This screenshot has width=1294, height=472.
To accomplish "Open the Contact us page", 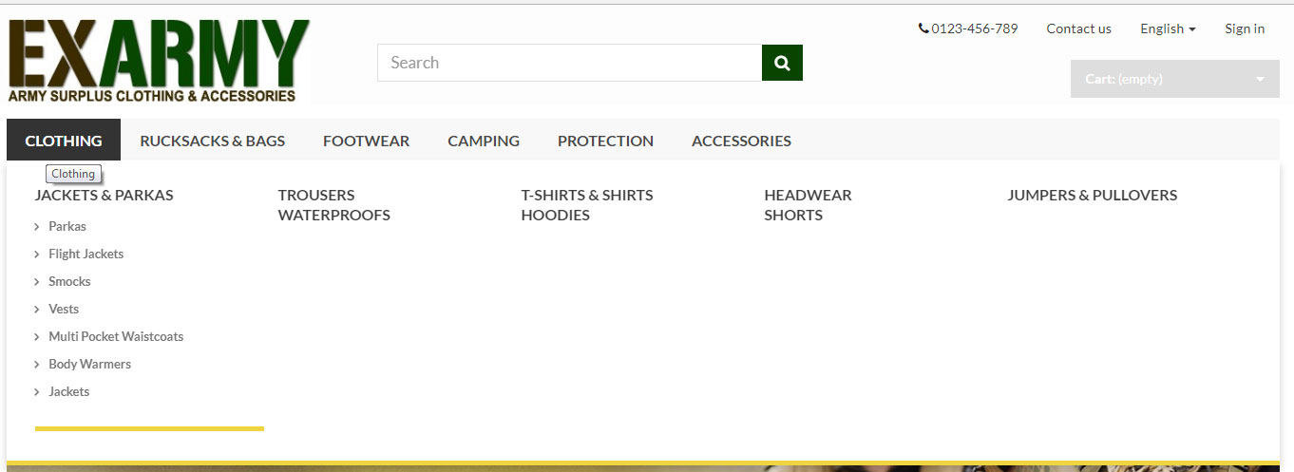I will click(1078, 28).
